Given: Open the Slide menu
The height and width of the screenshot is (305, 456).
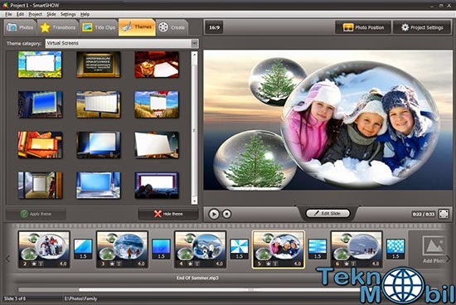Looking at the screenshot, I should 51,14.
